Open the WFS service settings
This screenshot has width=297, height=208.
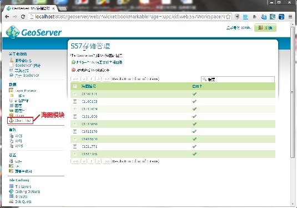click(x=18, y=141)
